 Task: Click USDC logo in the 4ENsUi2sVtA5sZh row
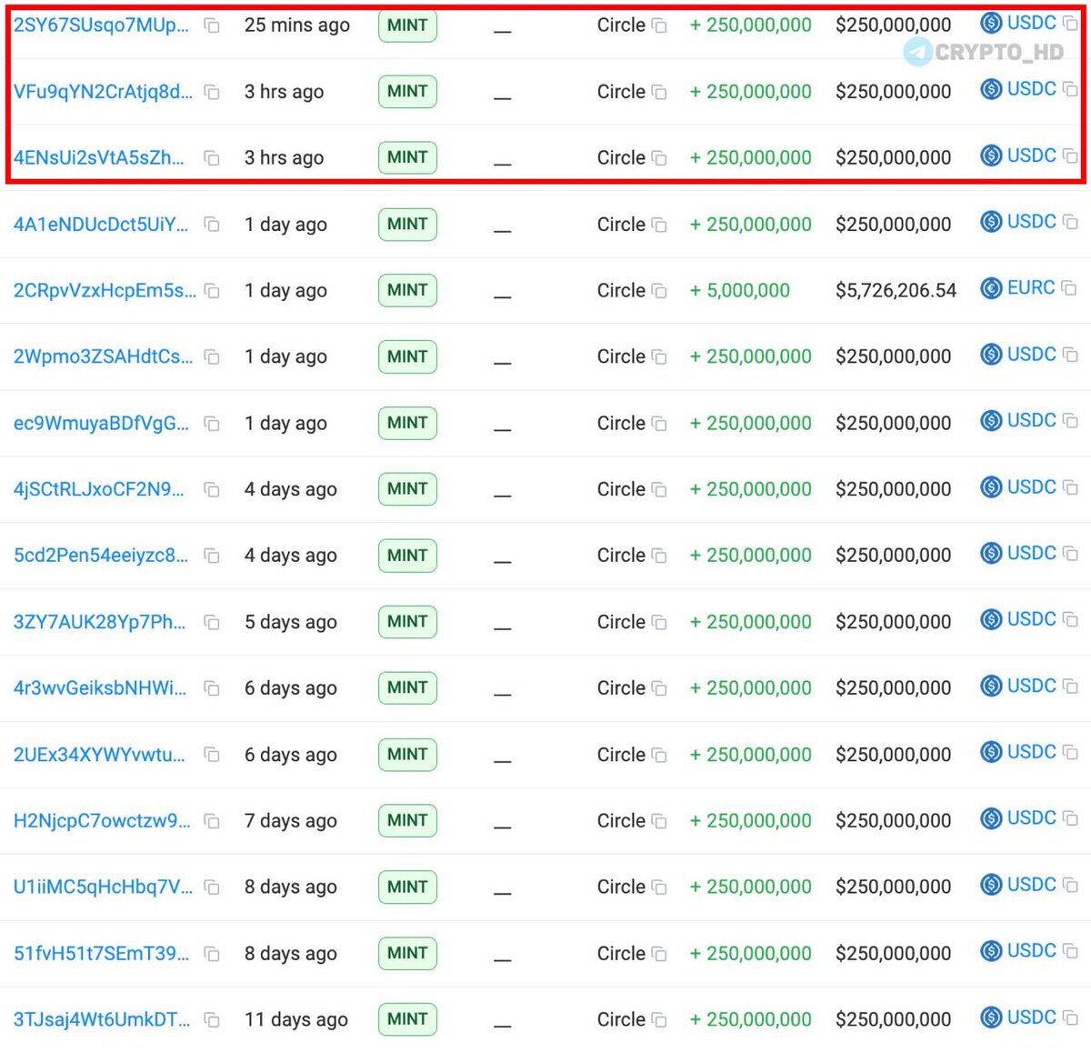click(991, 155)
